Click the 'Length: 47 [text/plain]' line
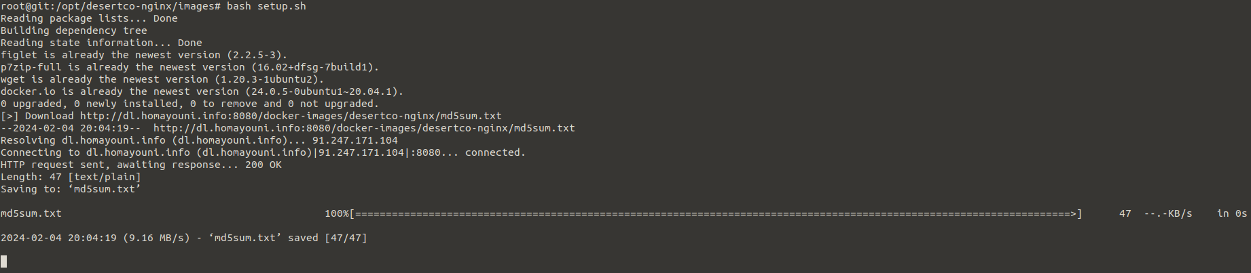The height and width of the screenshot is (273, 1251). pyautogui.click(x=71, y=177)
